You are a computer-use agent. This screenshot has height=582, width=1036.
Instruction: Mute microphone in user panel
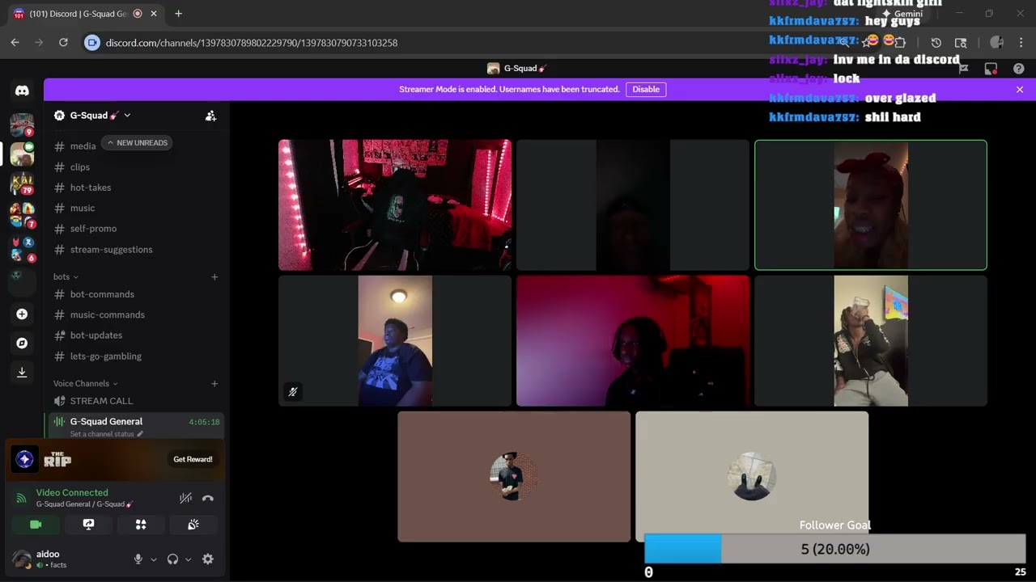[x=138, y=559]
